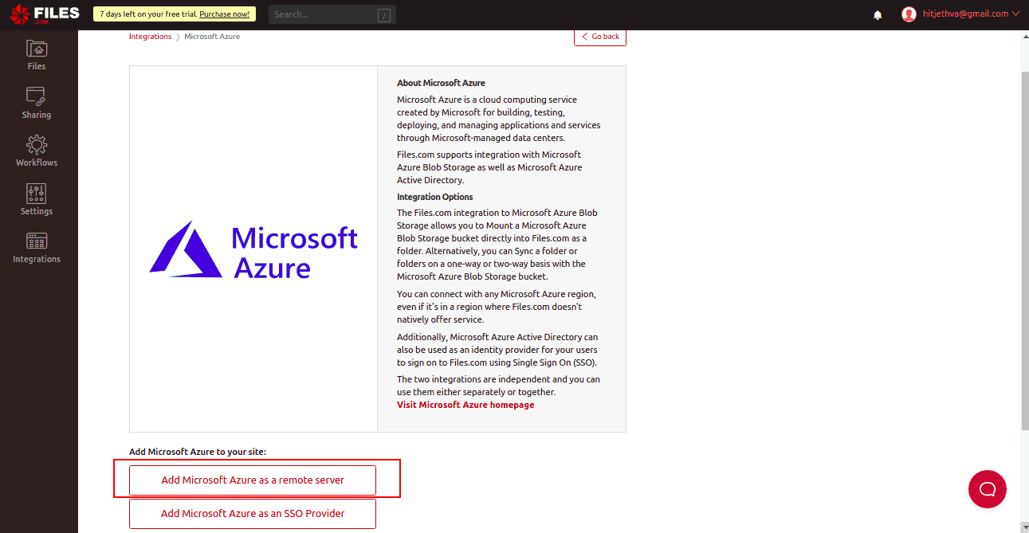Visit Microsoft Azure homepage link
The image size is (1029, 533).
click(465, 405)
